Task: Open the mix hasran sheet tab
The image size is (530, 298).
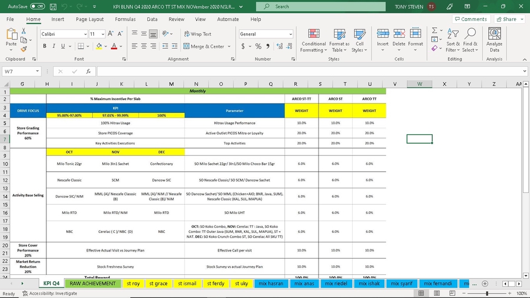Action: pos(271,284)
